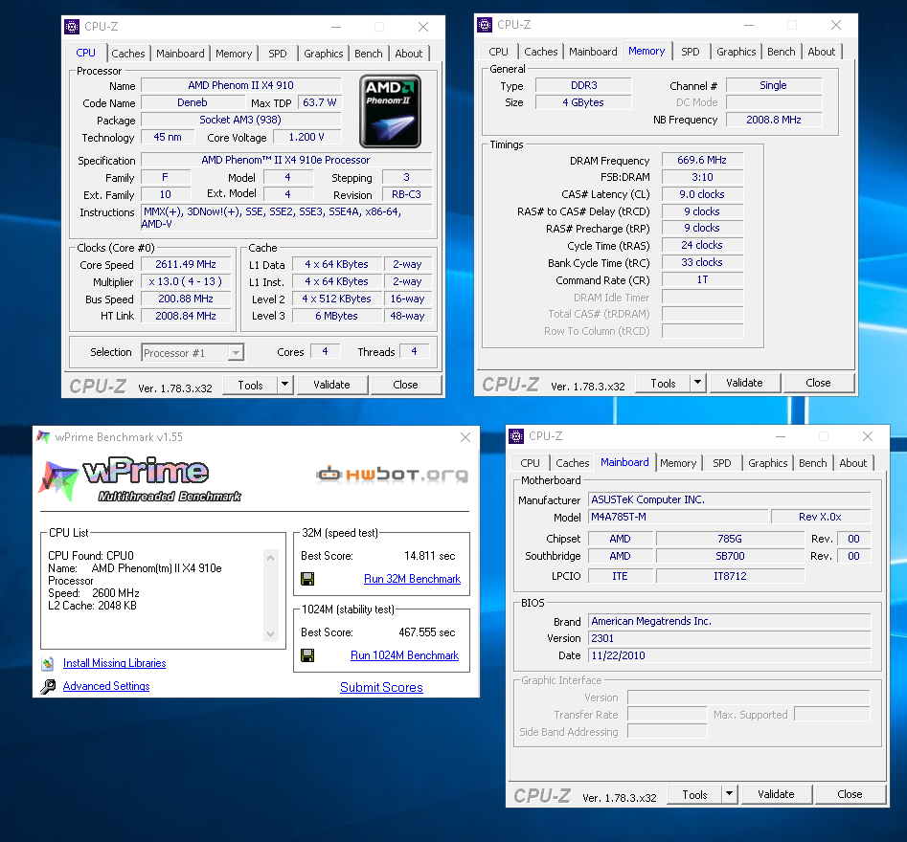This screenshot has height=842, width=907.
Task: Click the Advanced Settings wrench icon
Action: pos(48,687)
